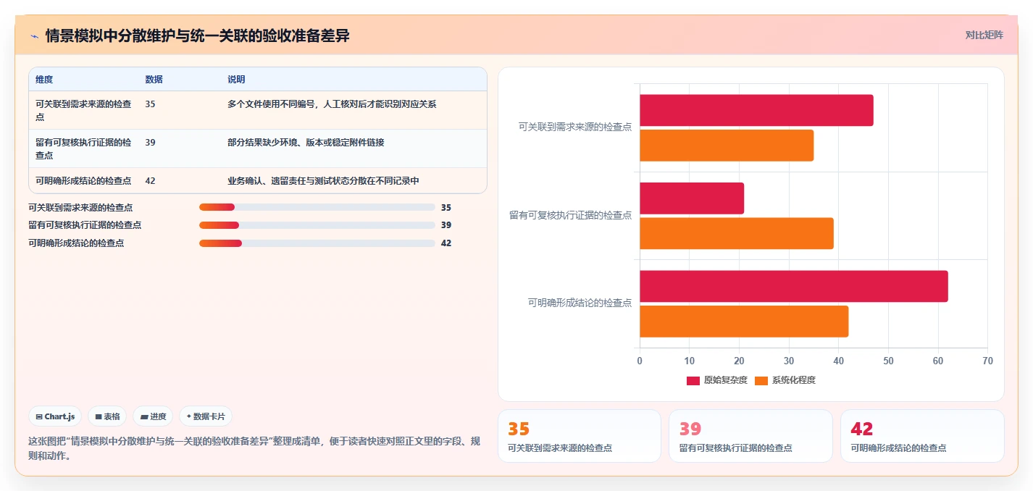Image resolution: width=1033 pixels, height=491 pixels.
Task: Open the data card showing 39
Action: (x=750, y=436)
